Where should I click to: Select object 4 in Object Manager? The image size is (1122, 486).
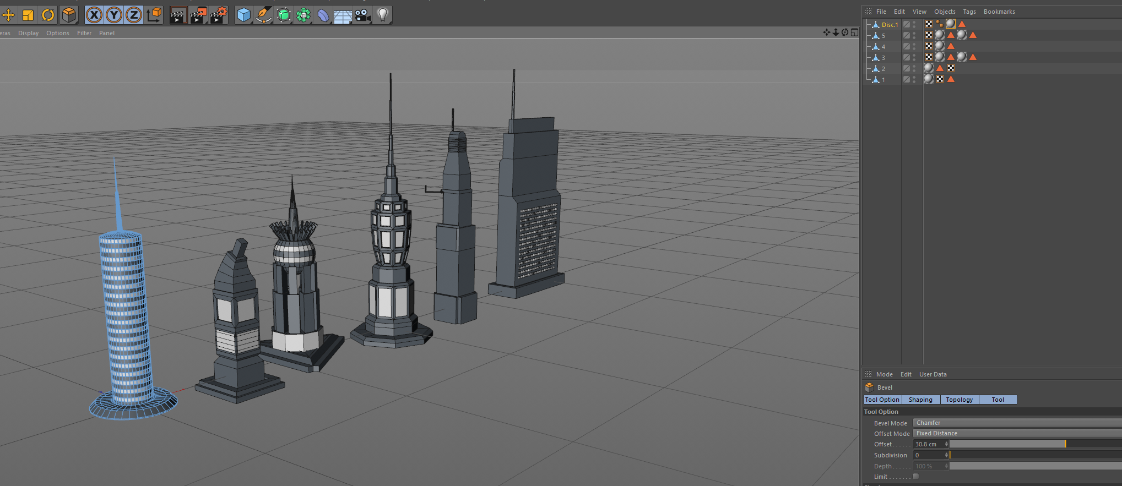pos(883,47)
